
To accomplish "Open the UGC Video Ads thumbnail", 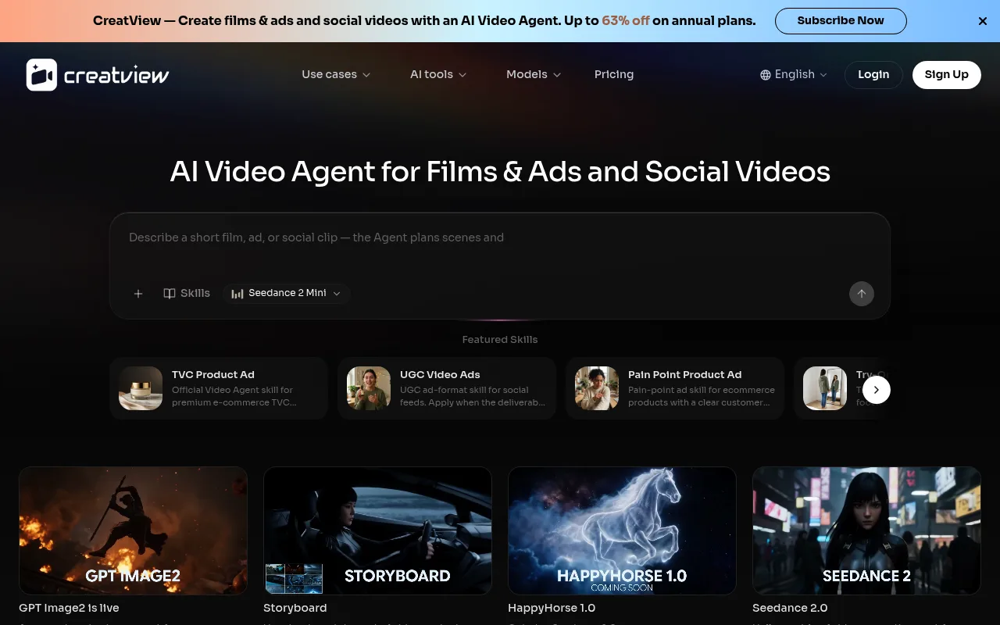I will pyautogui.click(x=369, y=389).
